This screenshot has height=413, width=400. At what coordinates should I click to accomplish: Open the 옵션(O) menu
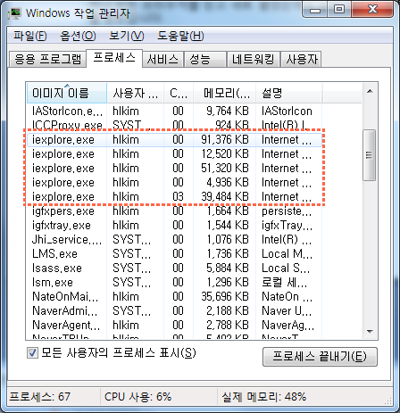click(78, 36)
